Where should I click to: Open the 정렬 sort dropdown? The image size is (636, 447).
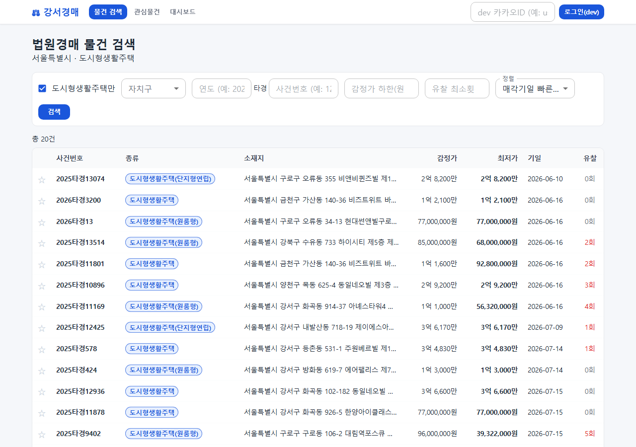click(535, 88)
